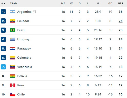Click the light blue rank 7 badge
This screenshot has width=127, height=98.
[x=3, y=67]
